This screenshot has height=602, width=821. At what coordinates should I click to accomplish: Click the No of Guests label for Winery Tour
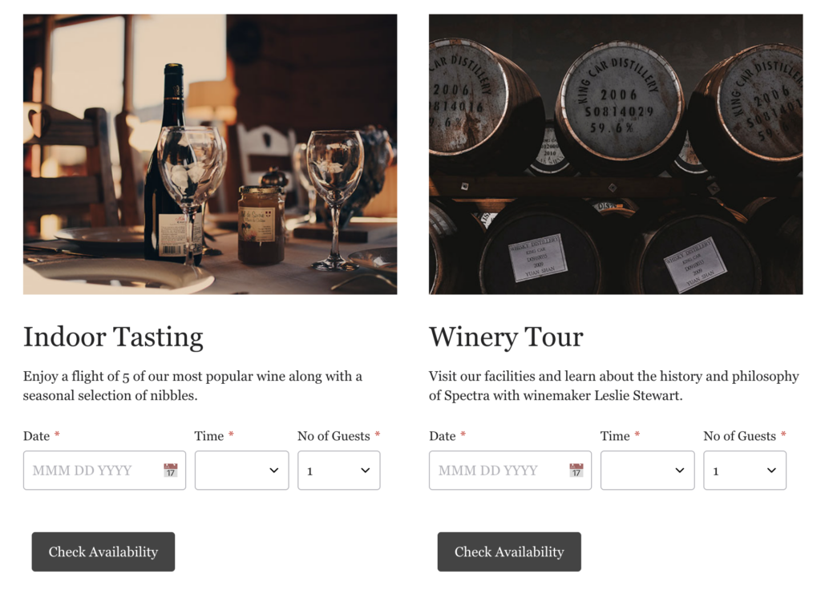(739, 436)
